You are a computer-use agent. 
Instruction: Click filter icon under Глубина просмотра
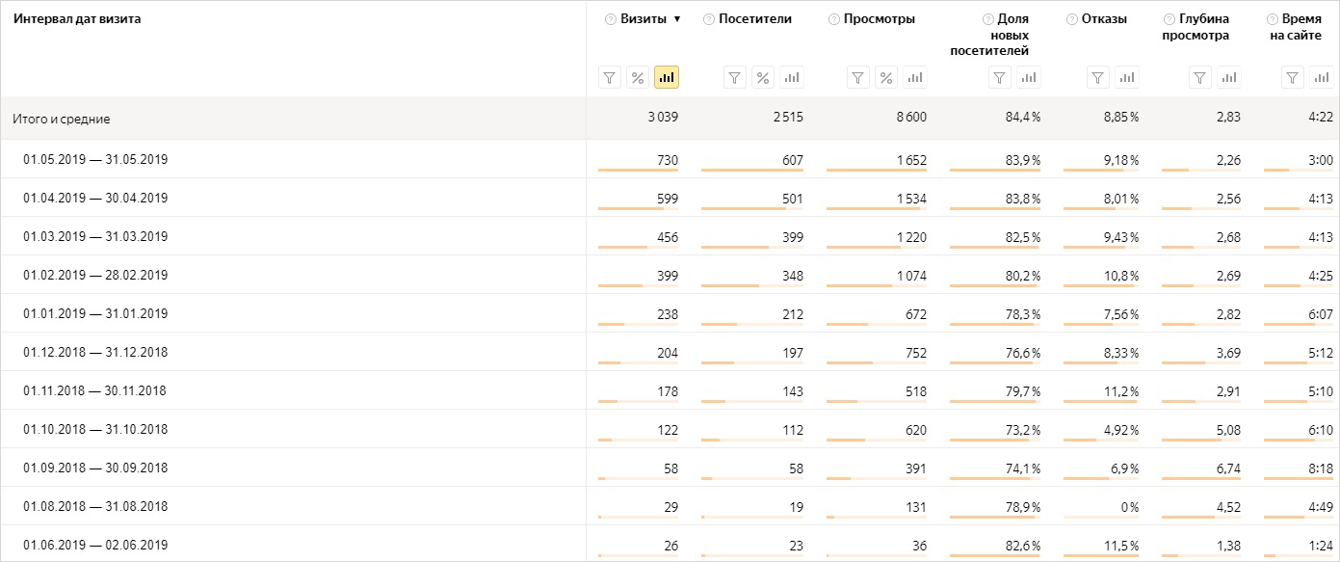pyautogui.click(x=1199, y=78)
